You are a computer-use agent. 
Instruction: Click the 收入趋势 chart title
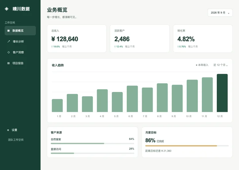coord(58,65)
